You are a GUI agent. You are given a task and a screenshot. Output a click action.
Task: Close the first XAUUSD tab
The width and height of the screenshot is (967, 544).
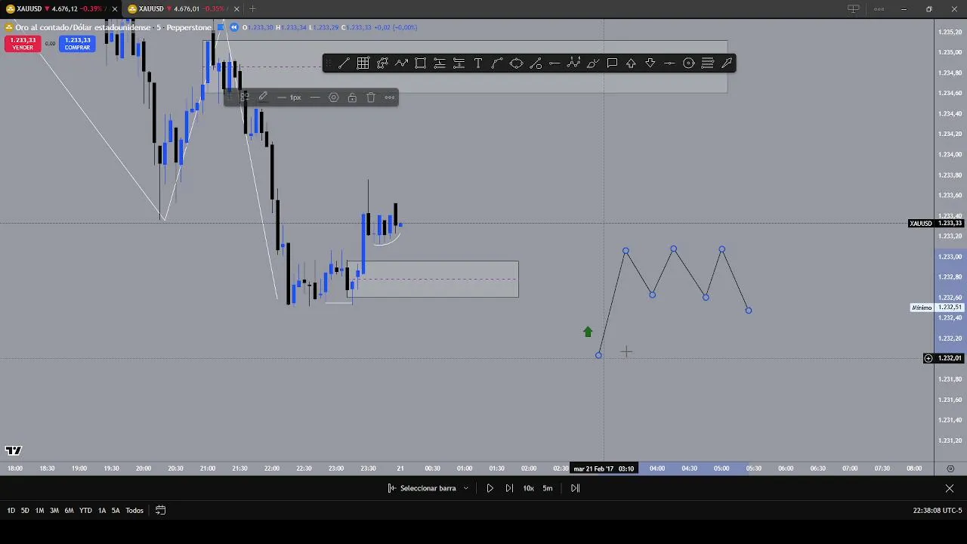tap(115, 9)
